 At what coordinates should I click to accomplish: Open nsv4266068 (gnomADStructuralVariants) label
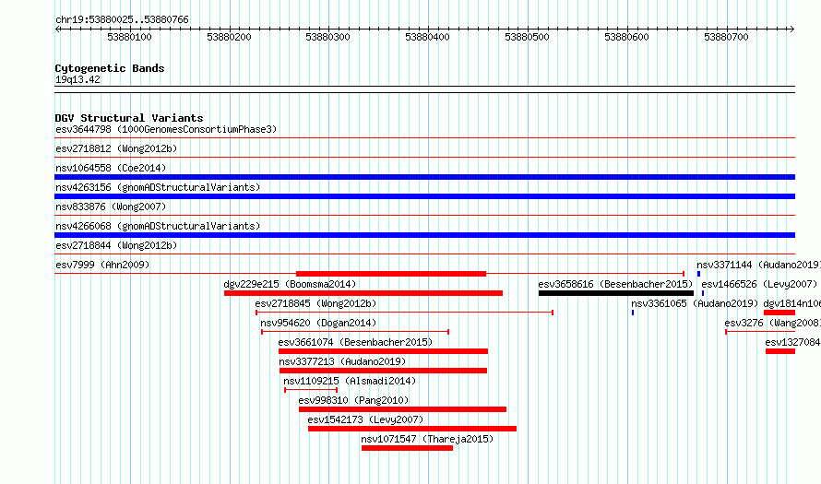coord(158,226)
